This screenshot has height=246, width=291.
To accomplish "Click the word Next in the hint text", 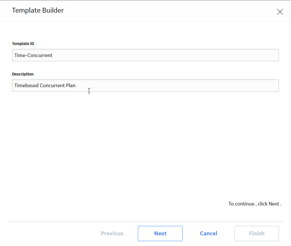I will [x=274, y=204].
